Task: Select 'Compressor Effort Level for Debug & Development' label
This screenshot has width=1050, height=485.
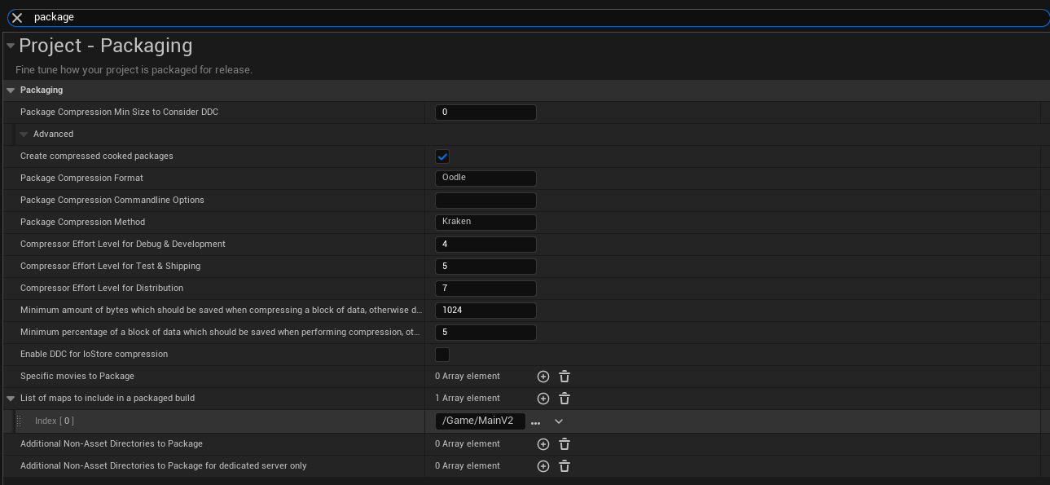Action: pos(123,245)
